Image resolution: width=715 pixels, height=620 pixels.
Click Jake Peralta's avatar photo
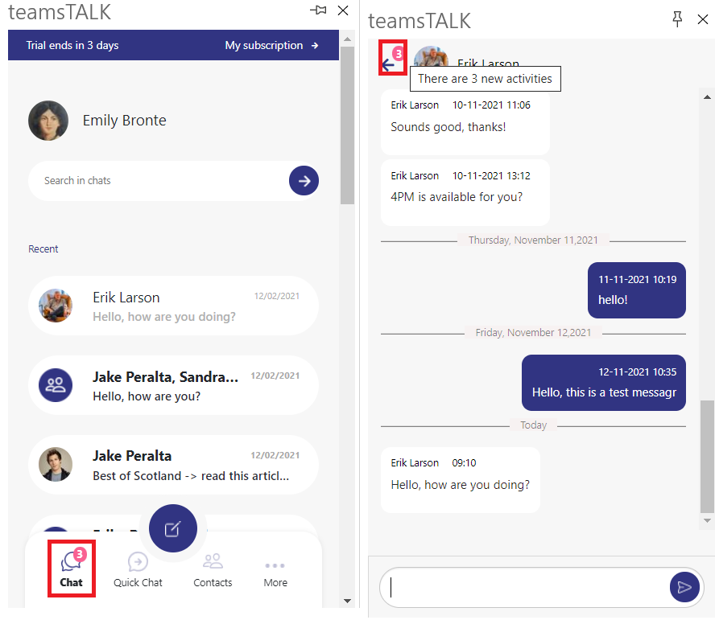(x=56, y=464)
